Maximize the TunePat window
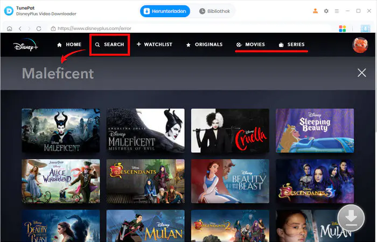The image size is (377, 242). coord(358,11)
